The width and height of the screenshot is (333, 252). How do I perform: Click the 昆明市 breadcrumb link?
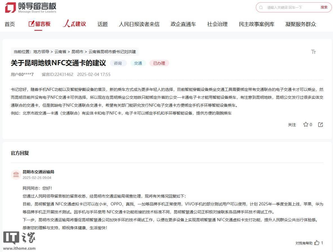(x=77, y=52)
